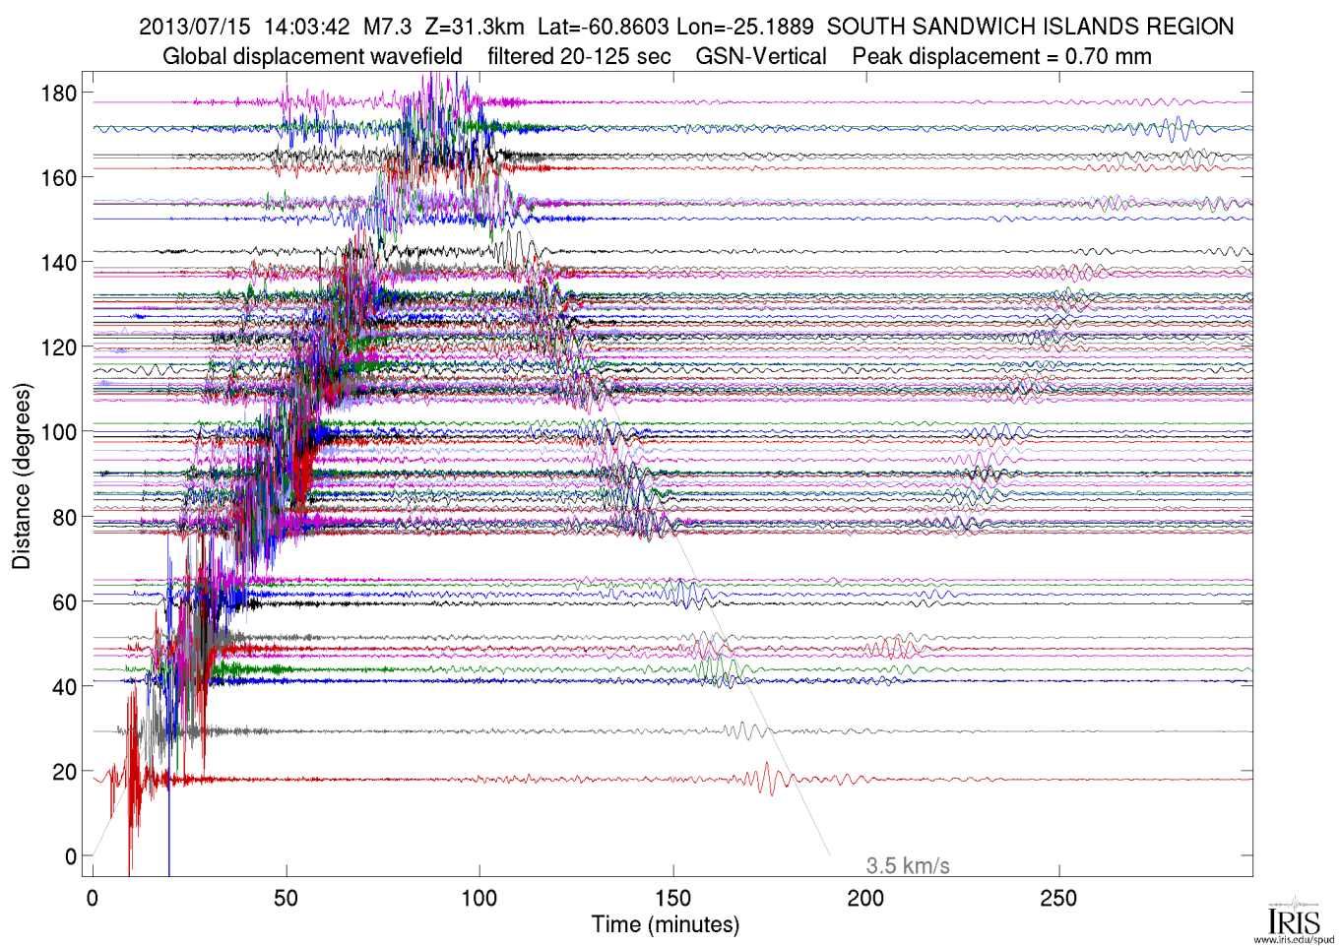Select the Peak displacement = 0.70 mm text
The image size is (1341, 946).
pos(1001,56)
